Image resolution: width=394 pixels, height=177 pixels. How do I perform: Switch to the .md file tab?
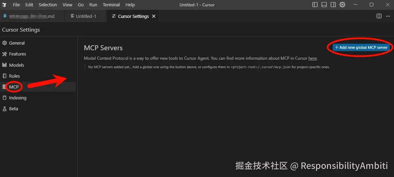32,16
